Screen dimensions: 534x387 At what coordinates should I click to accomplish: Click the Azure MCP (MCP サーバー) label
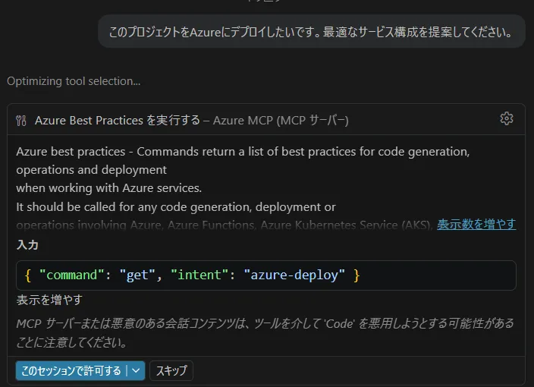pyautogui.click(x=281, y=121)
